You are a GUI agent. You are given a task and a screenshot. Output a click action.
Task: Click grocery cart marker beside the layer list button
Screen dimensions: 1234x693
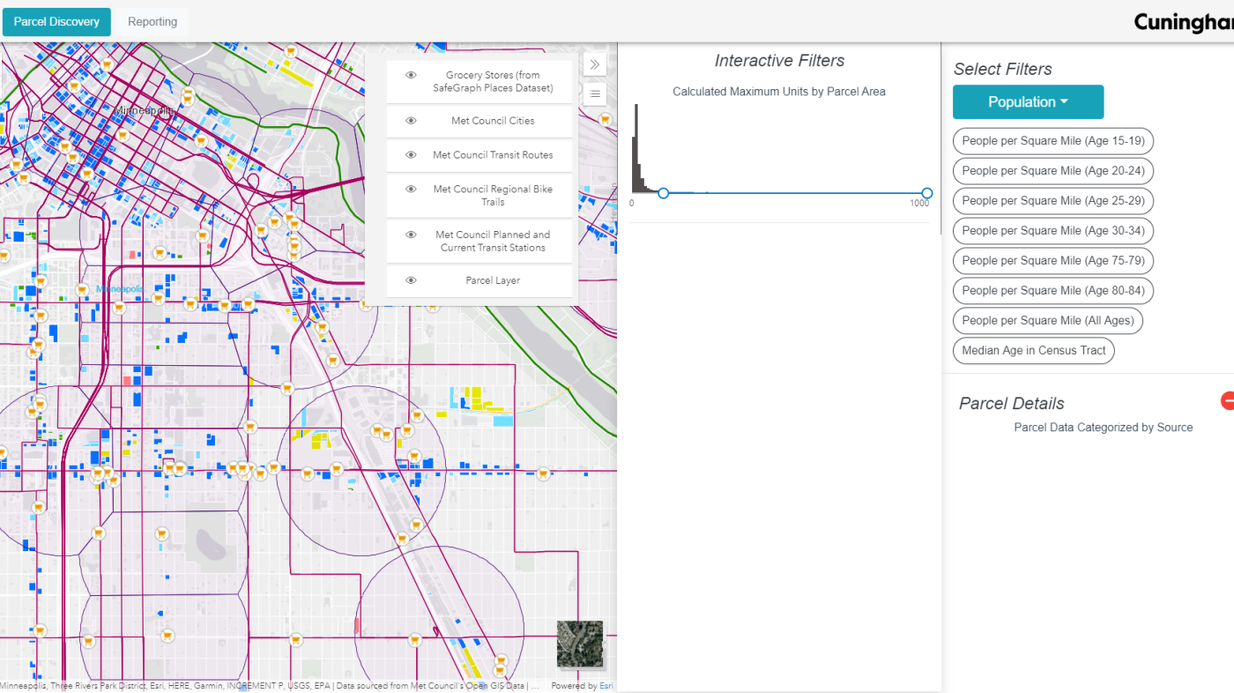click(x=606, y=119)
